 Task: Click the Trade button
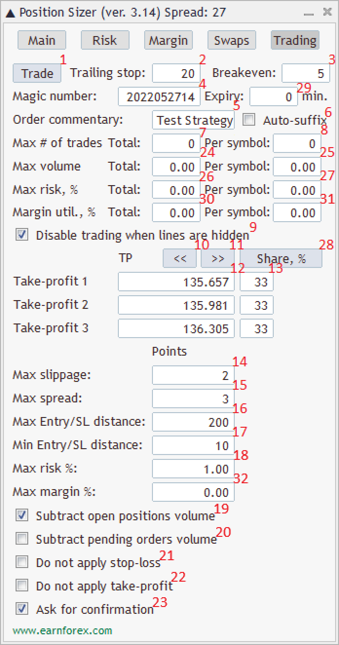[x=37, y=74]
